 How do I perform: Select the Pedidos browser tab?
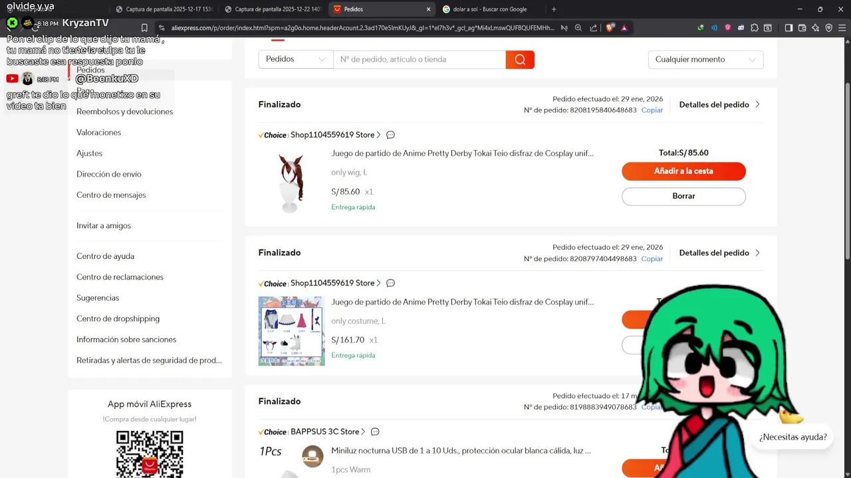tap(382, 9)
